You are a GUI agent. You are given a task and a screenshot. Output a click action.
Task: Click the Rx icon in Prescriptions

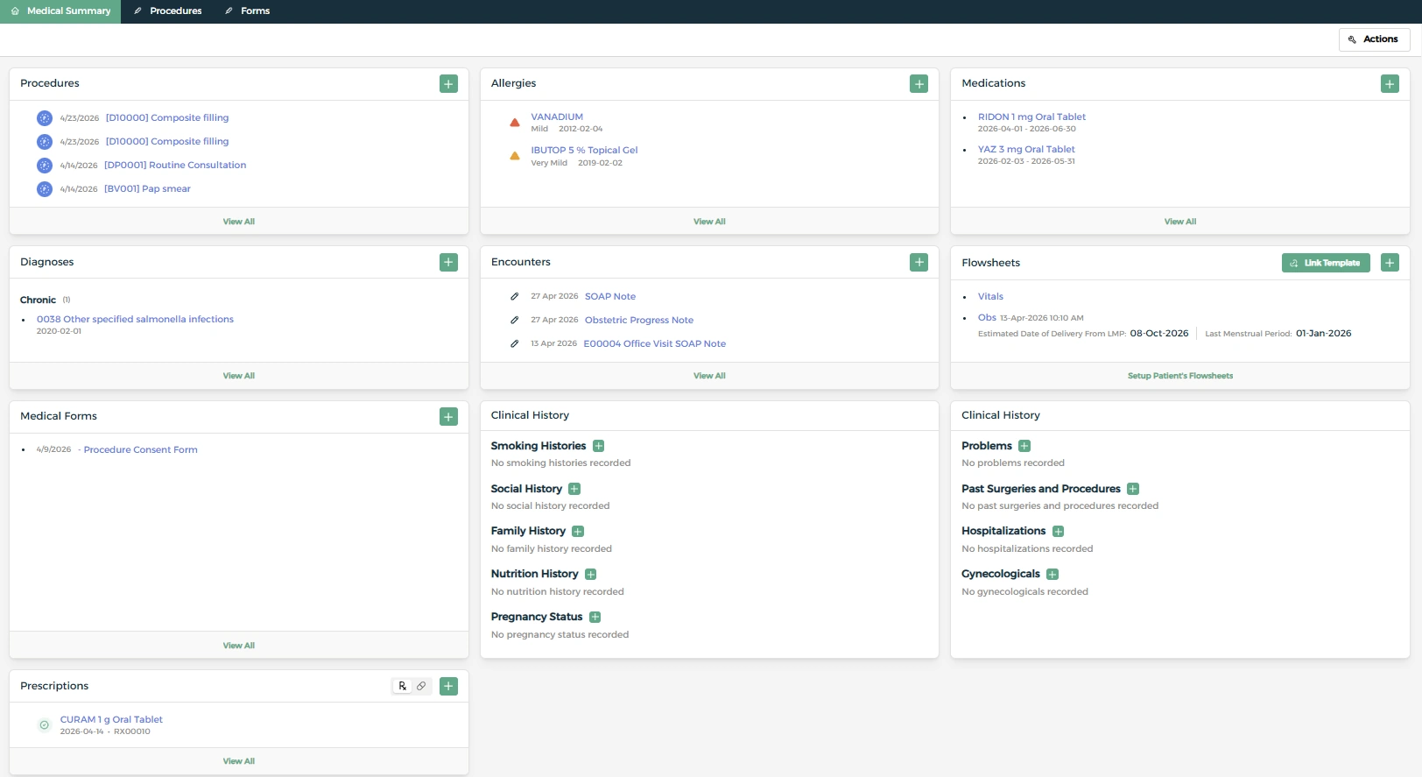click(402, 686)
